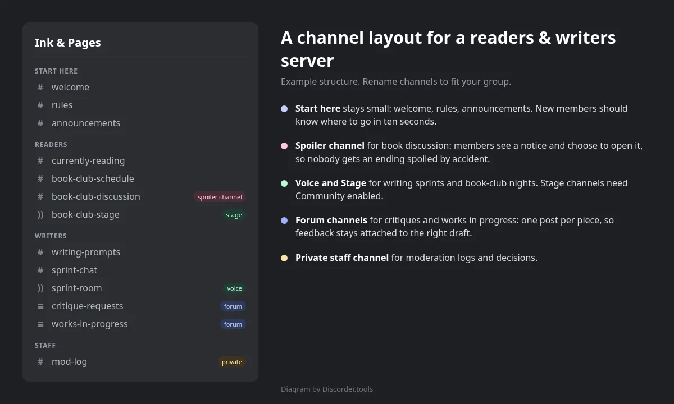The image size is (674, 404).
Task: Open the book-club-discussion channel name
Action: coord(96,196)
